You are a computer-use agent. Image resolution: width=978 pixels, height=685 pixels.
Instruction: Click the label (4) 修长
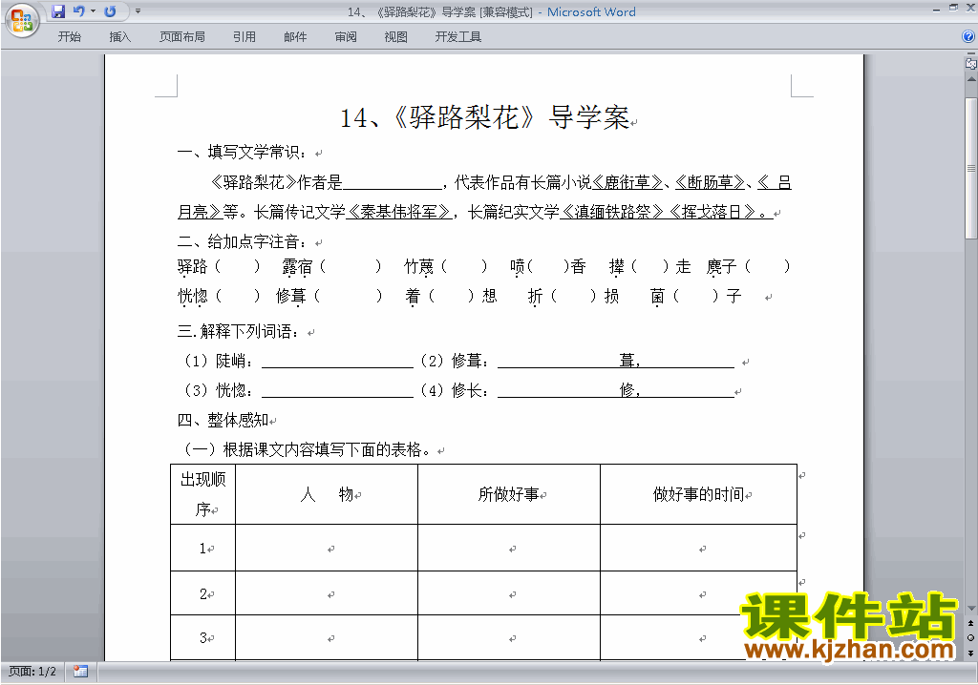456,390
